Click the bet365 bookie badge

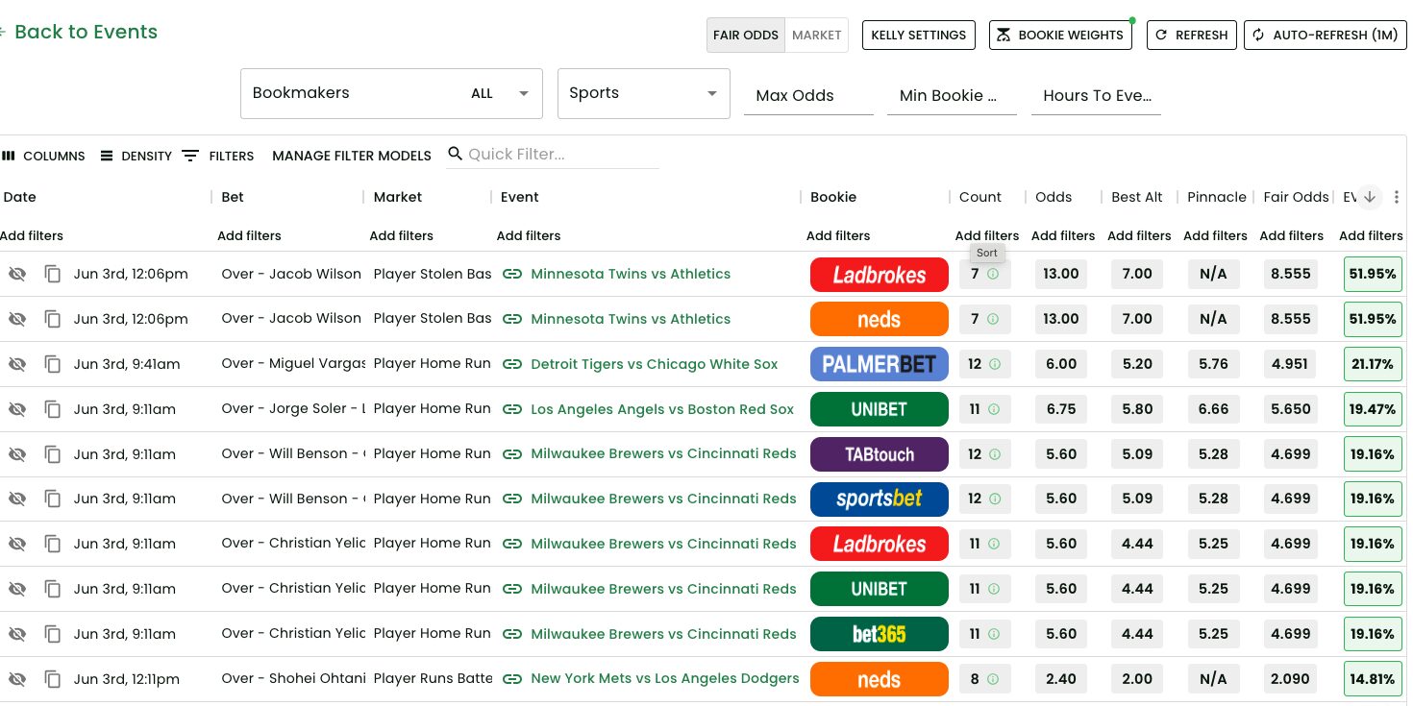pos(880,634)
